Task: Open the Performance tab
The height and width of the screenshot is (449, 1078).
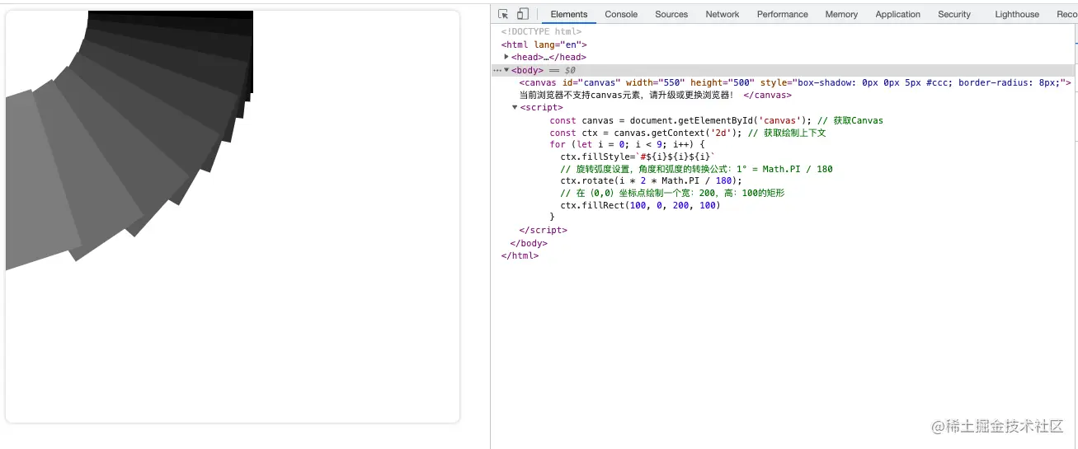Action: pos(782,14)
